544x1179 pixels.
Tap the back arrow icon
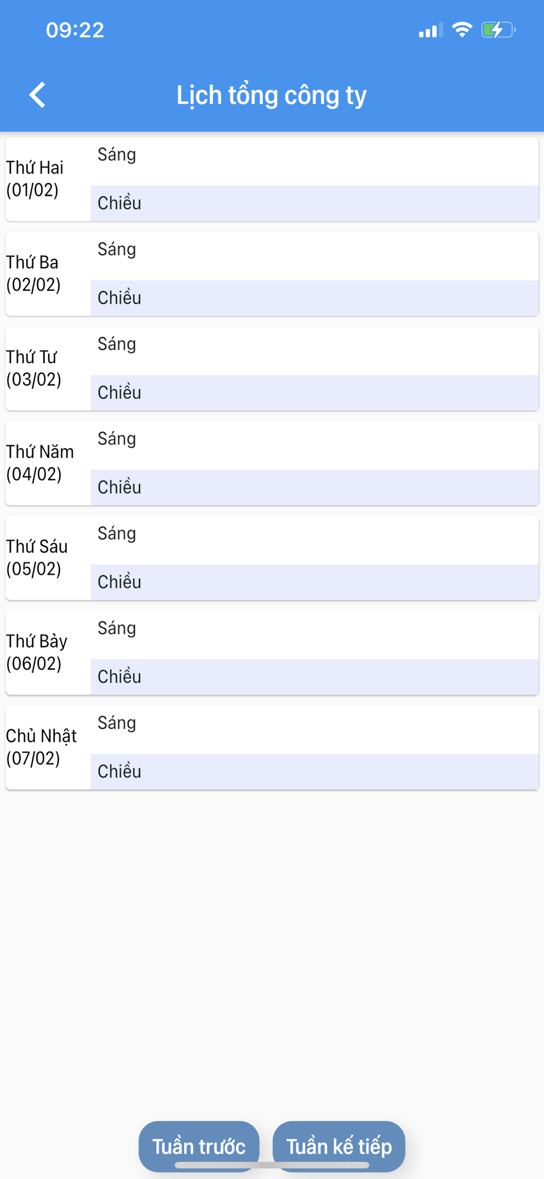(x=37, y=95)
